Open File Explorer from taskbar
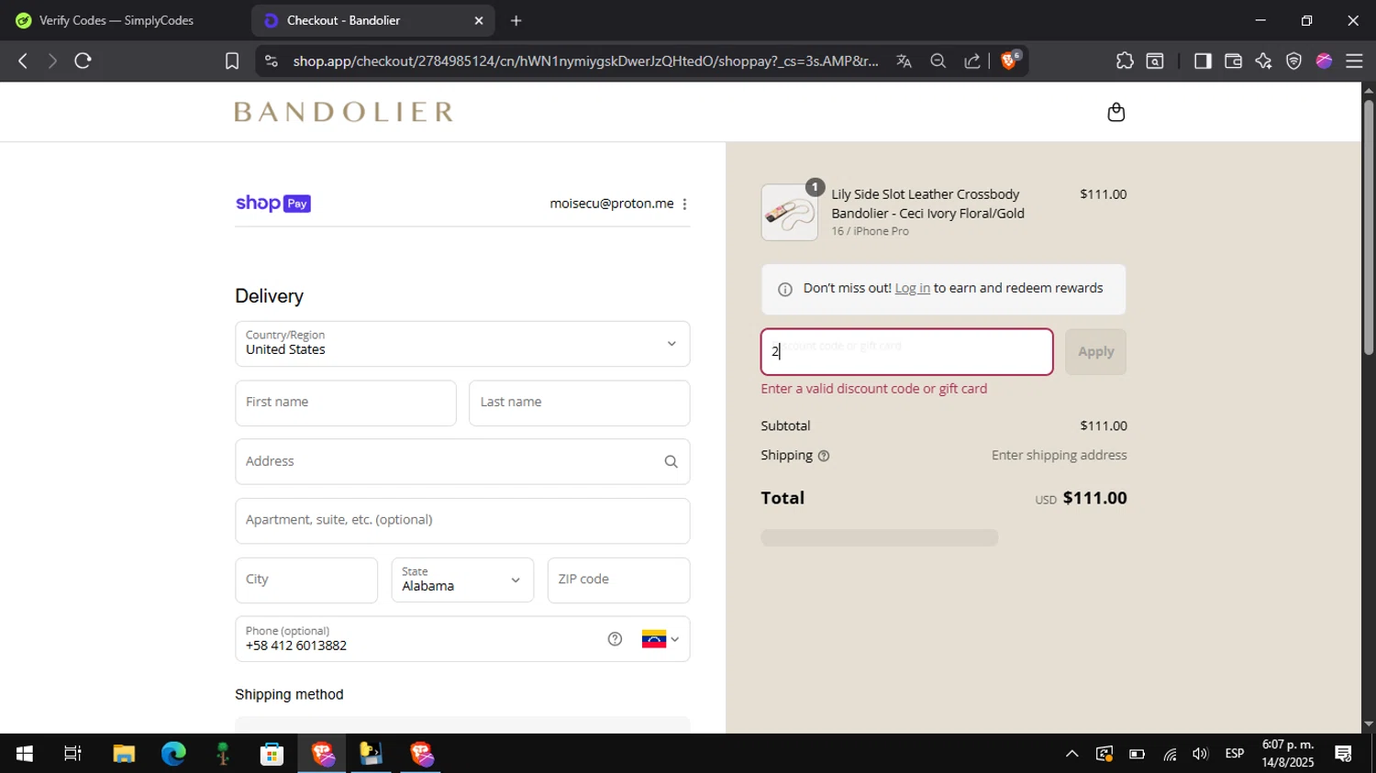 [x=124, y=754]
